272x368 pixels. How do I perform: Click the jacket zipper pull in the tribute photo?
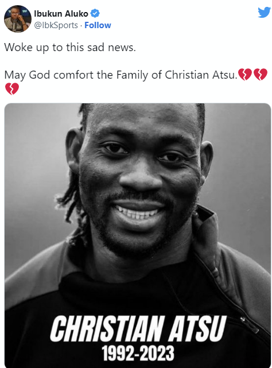(x=242, y=319)
